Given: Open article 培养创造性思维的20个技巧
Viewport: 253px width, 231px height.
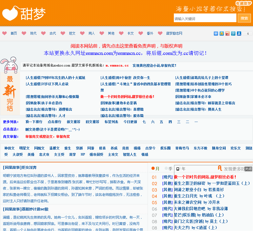Looking at the screenshot, I should click(x=203, y=84).
